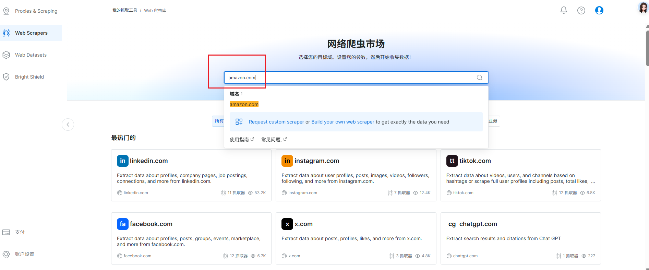Click the magnifier icon in the search box
This screenshot has height=270, width=649.
(480, 78)
